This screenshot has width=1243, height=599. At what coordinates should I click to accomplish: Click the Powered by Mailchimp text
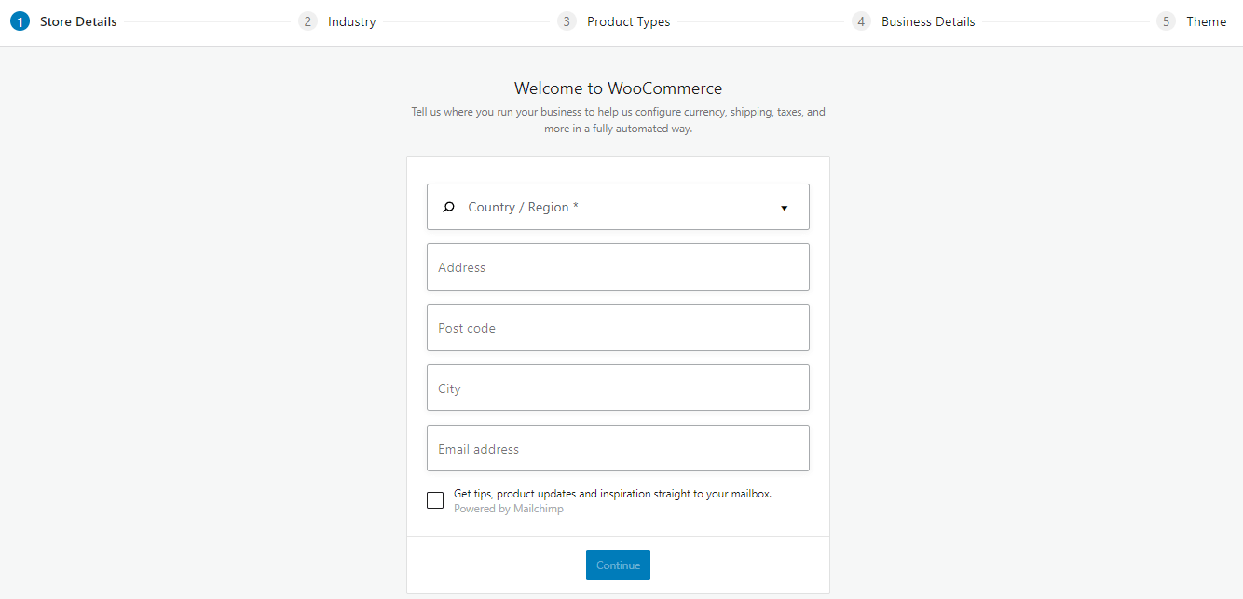click(x=508, y=508)
